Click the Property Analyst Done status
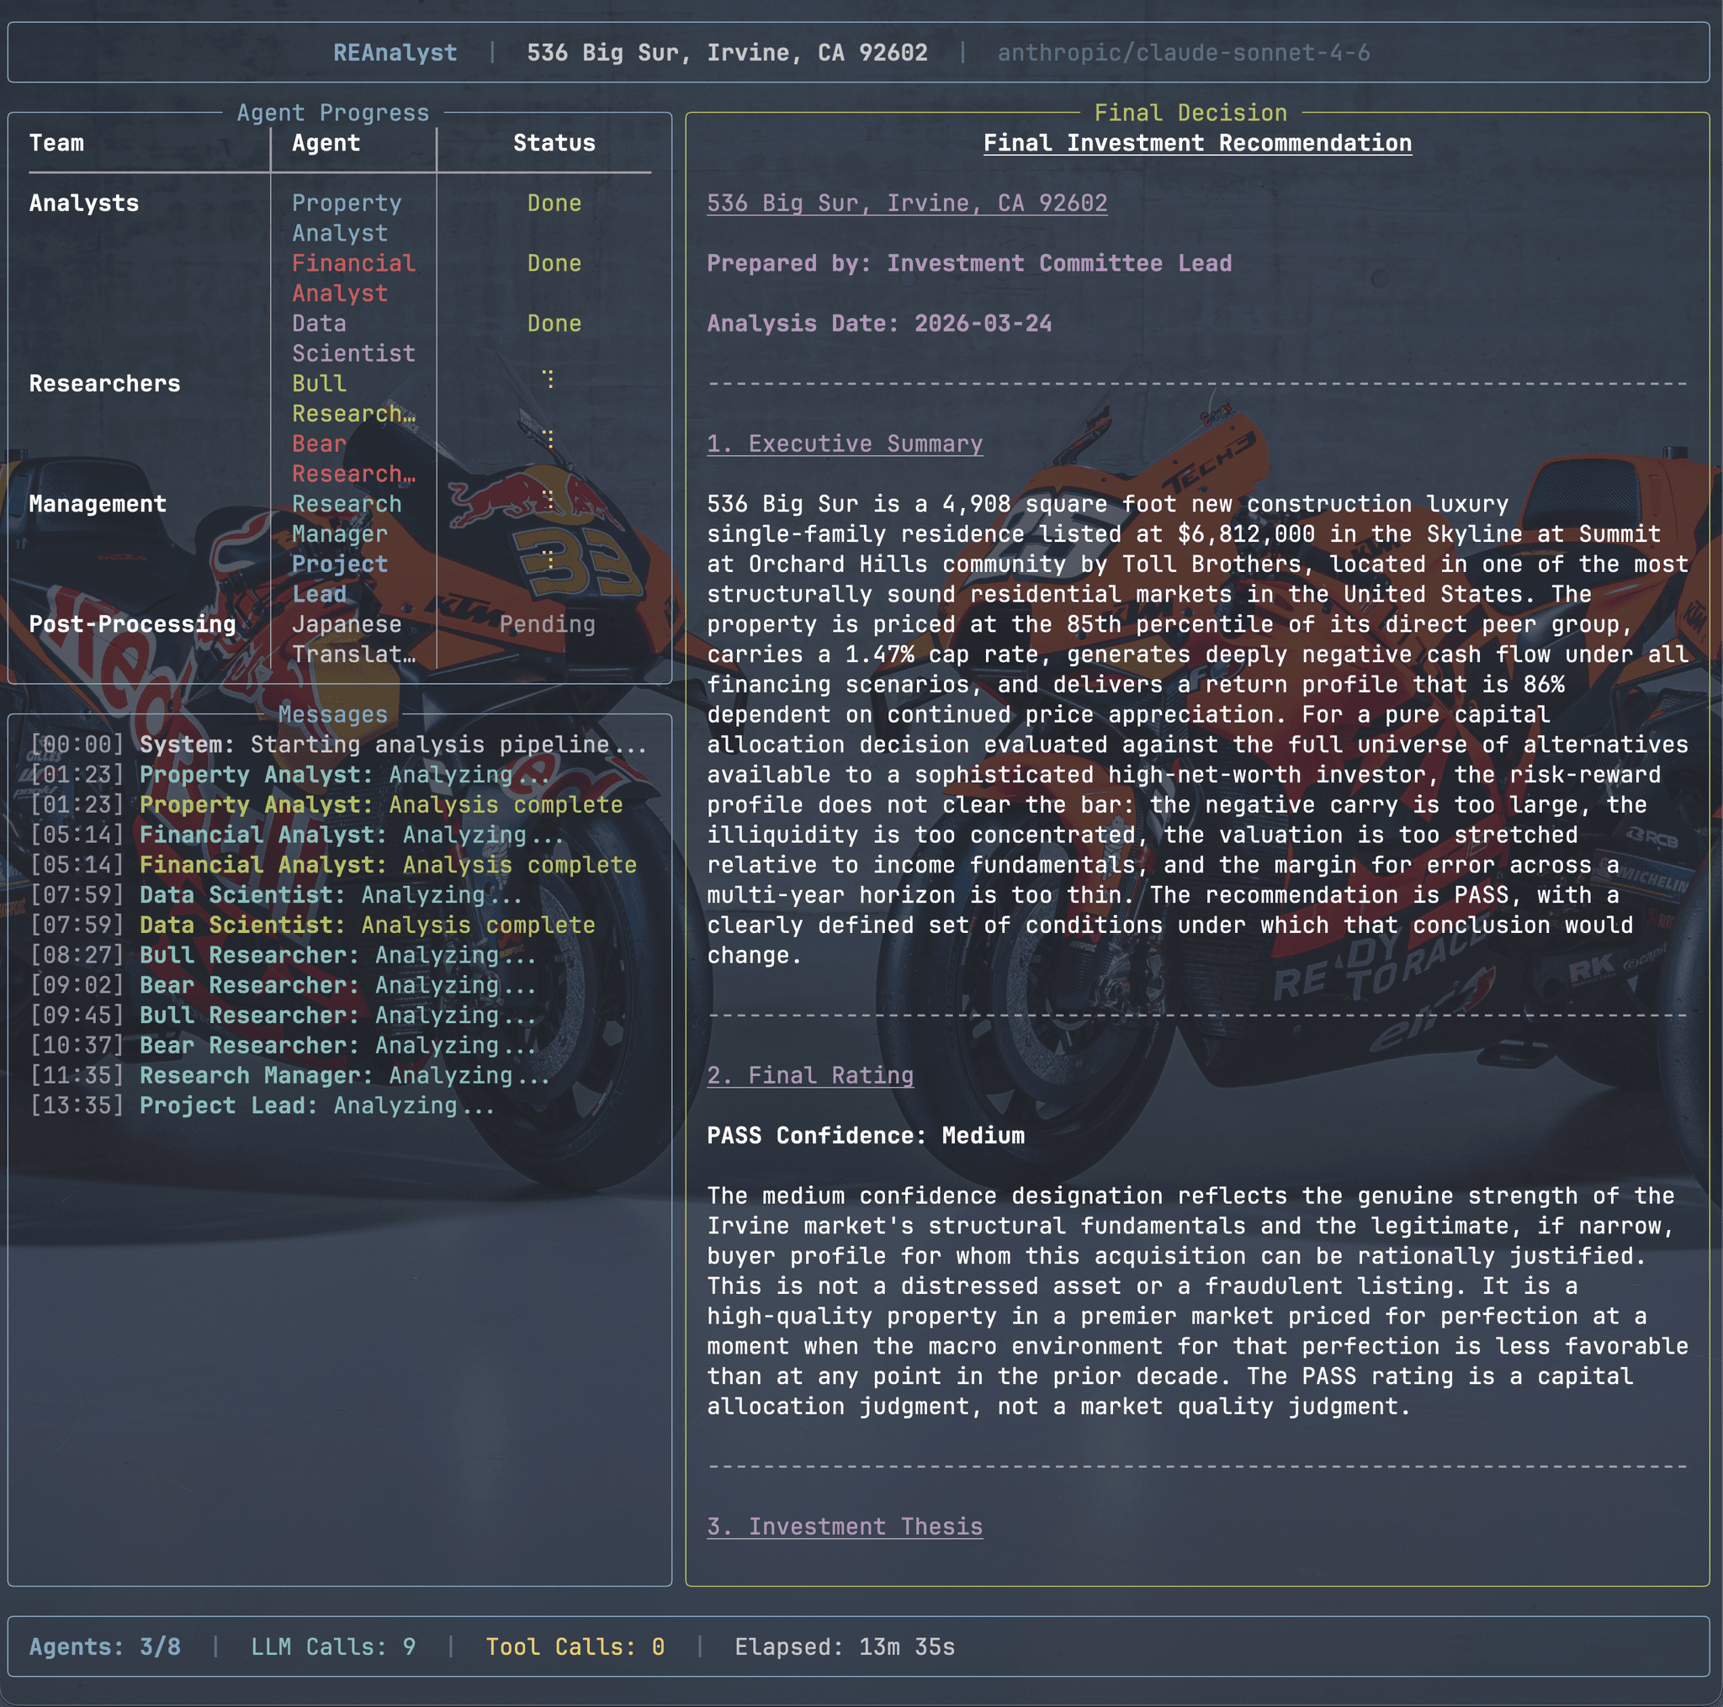The image size is (1723, 1707). 554,204
